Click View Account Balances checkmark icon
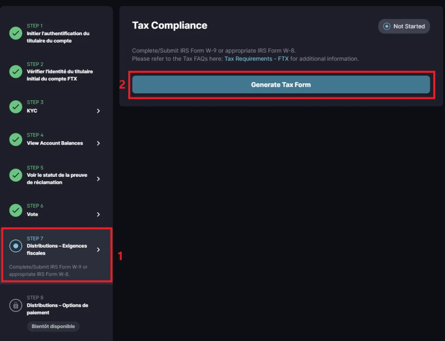 click(x=16, y=139)
